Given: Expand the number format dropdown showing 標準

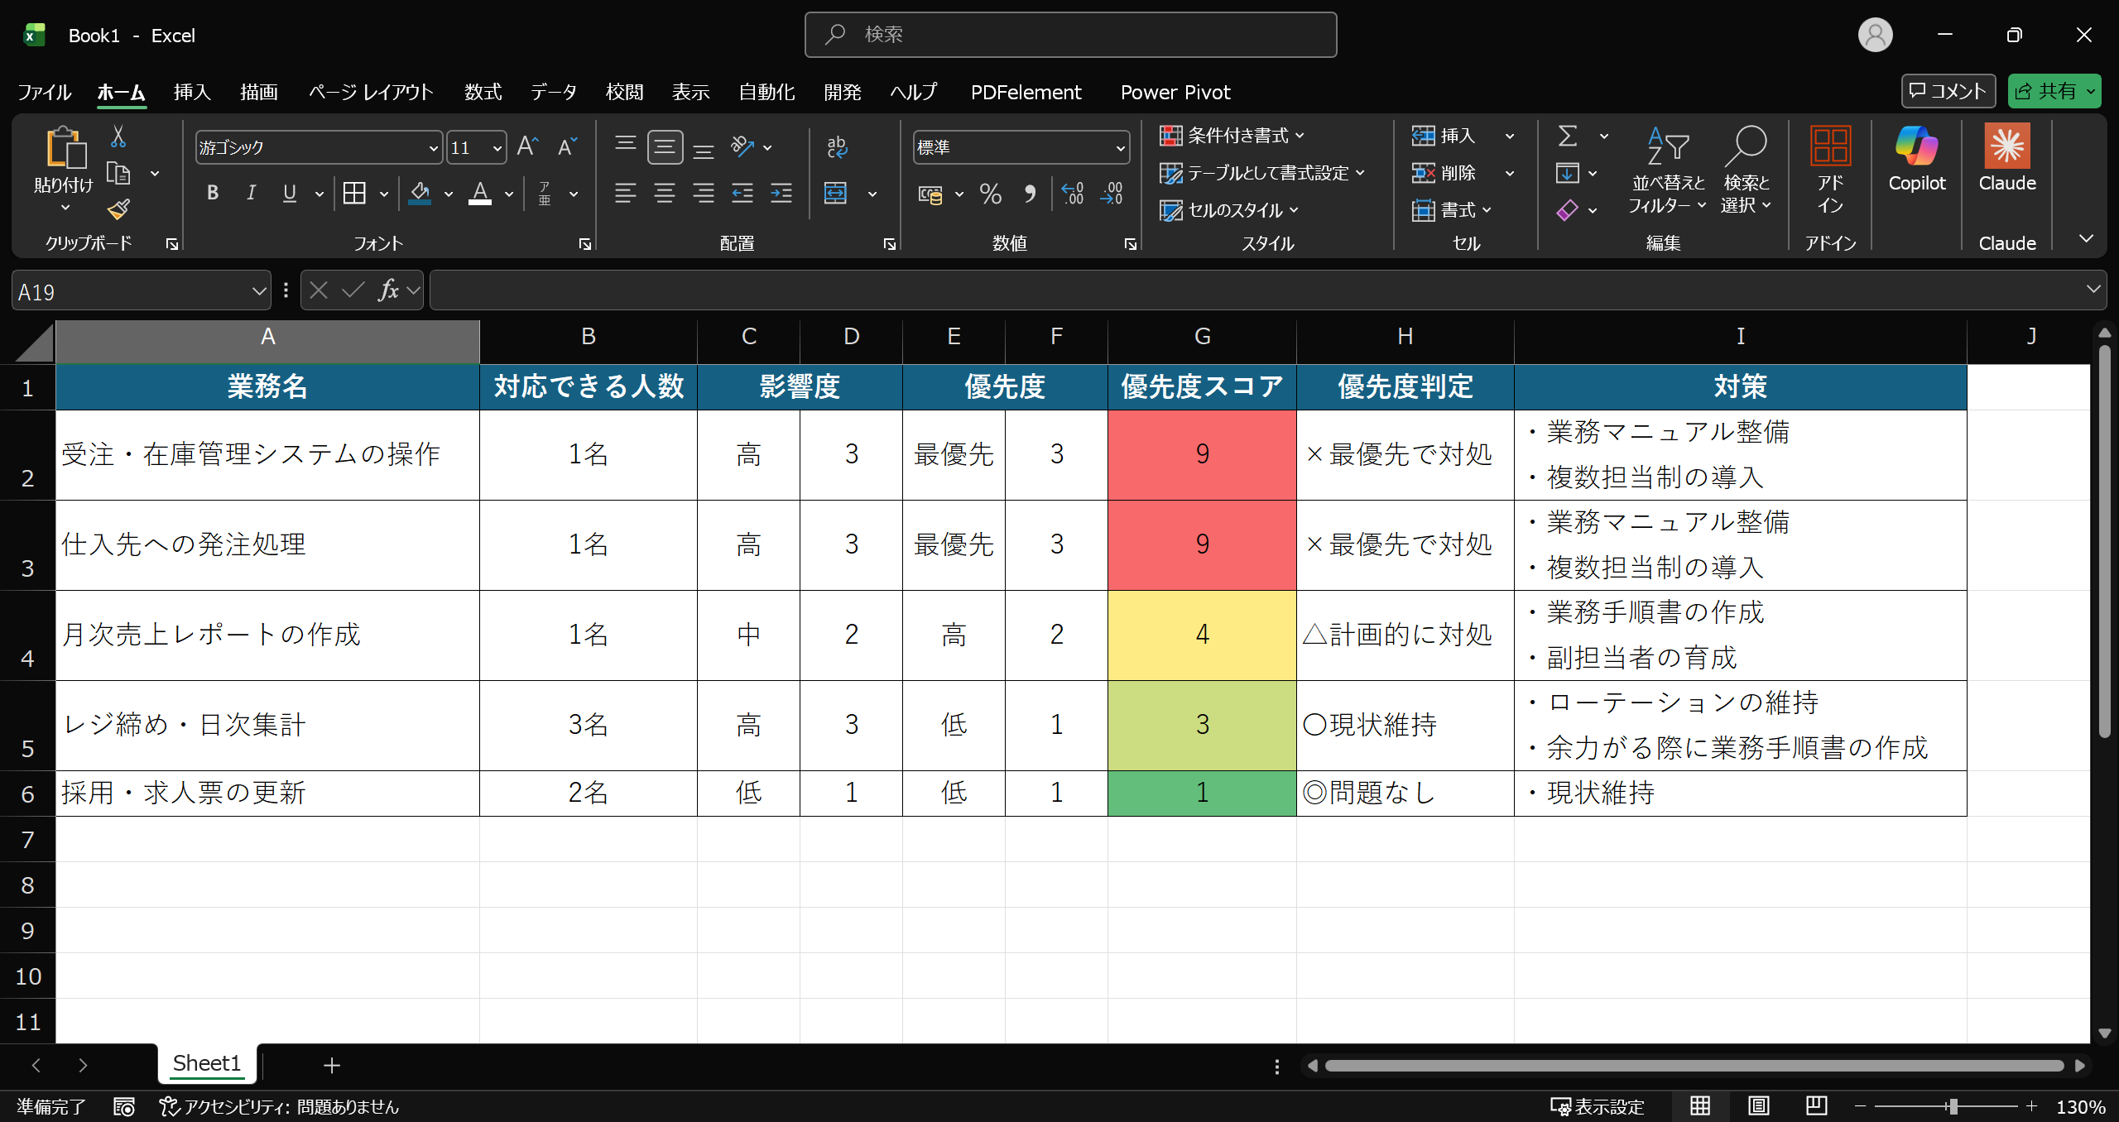Looking at the screenshot, I should [1120, 148].
